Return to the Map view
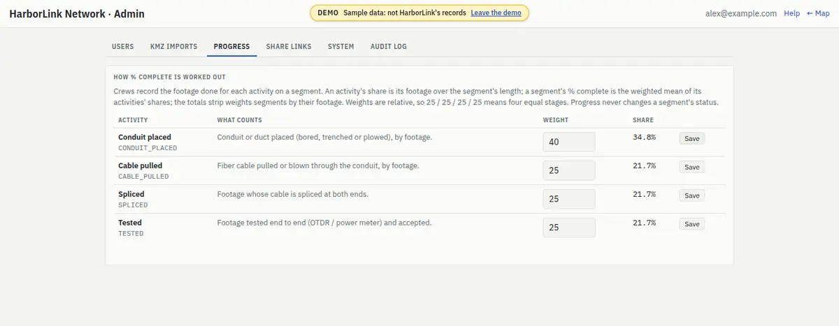 pyautogui.click(x=818, y=13)
